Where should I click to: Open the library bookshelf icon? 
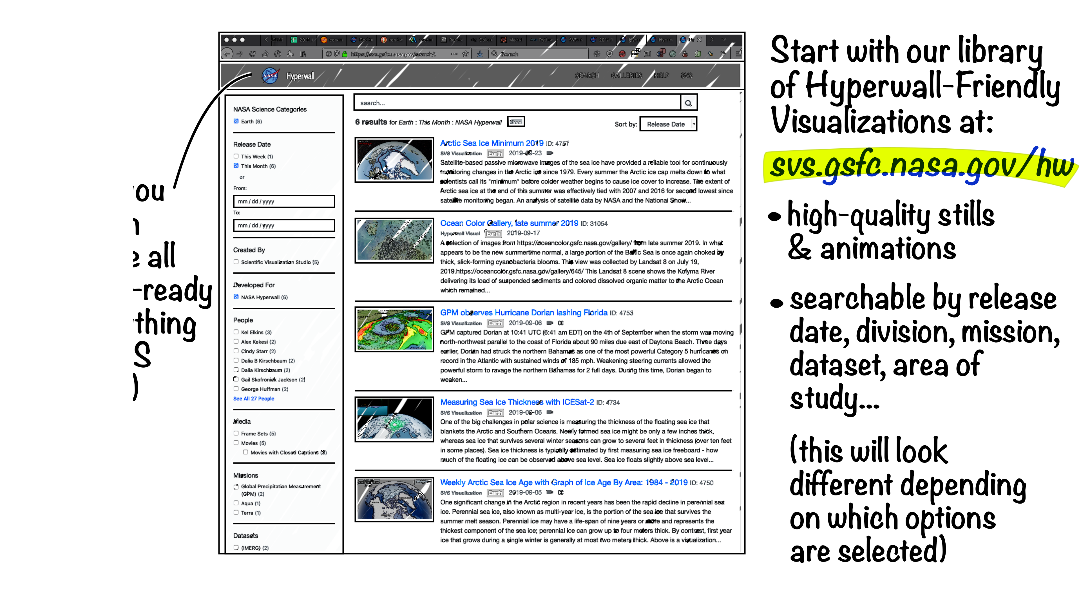(303, 54)
